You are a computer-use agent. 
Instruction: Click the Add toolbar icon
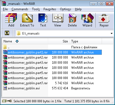click(11, 18)
